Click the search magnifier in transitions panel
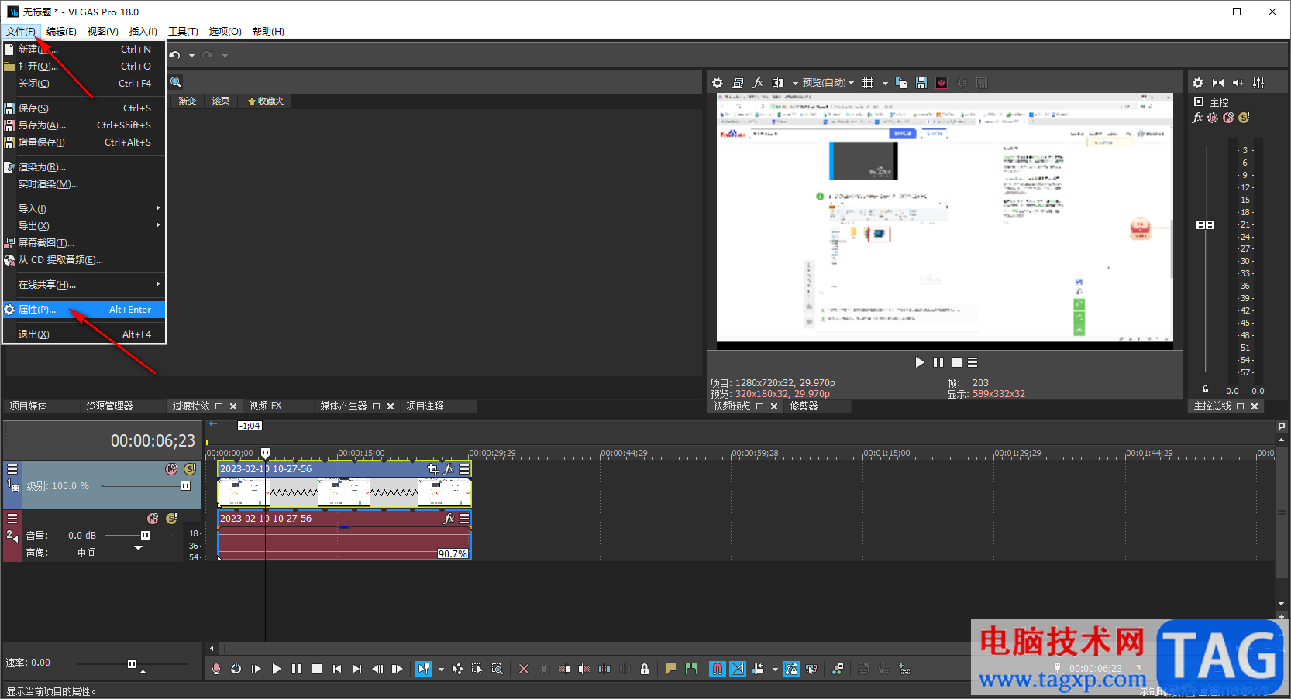Image resolution: width=1291 pixels, height=699 pixels. 176,82
